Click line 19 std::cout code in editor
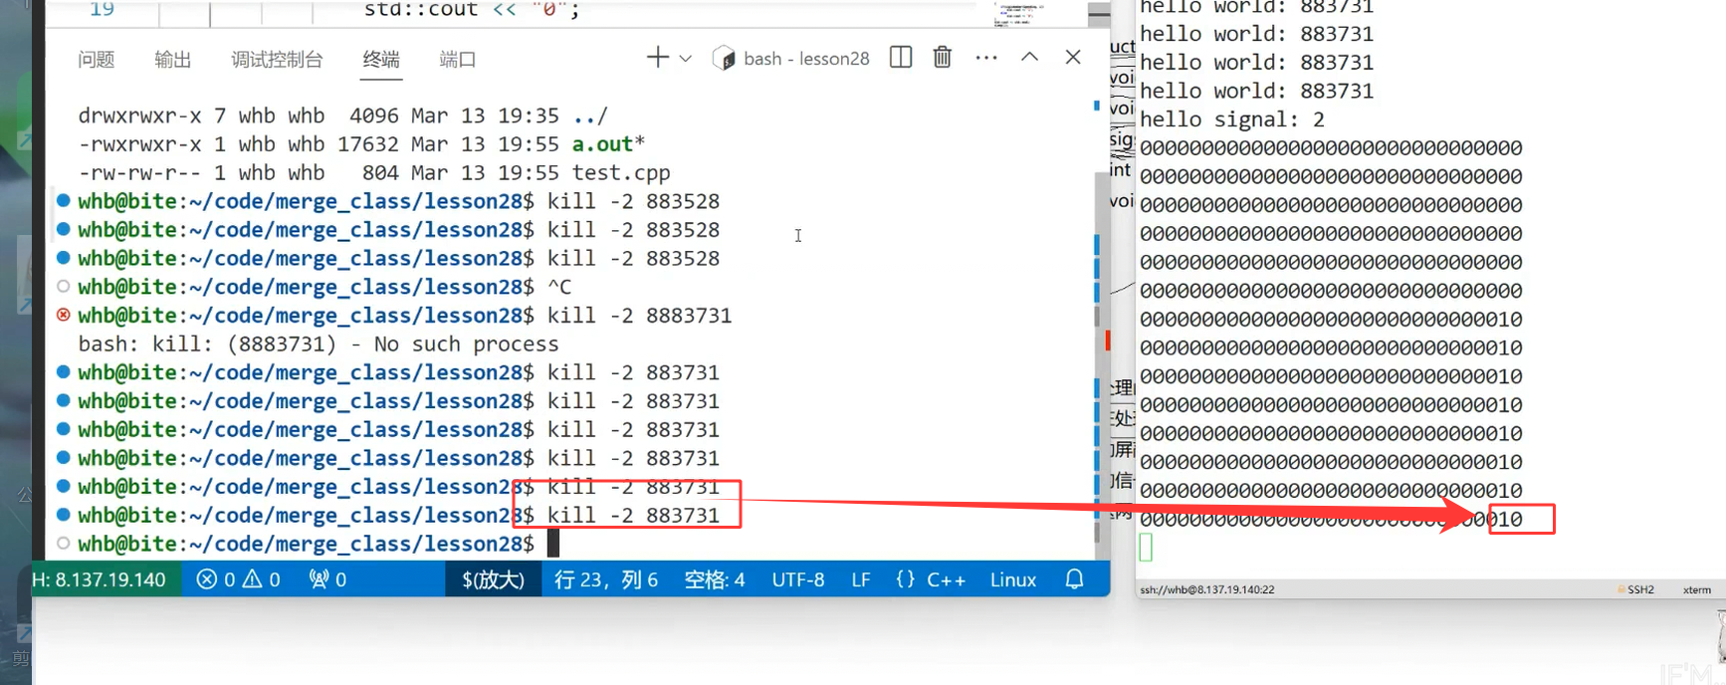Viewport: 1726px width, 685px height. (472, 10)
